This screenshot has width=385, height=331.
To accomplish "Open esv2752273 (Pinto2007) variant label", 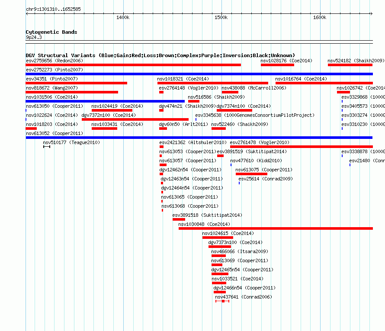I will 55,70.
